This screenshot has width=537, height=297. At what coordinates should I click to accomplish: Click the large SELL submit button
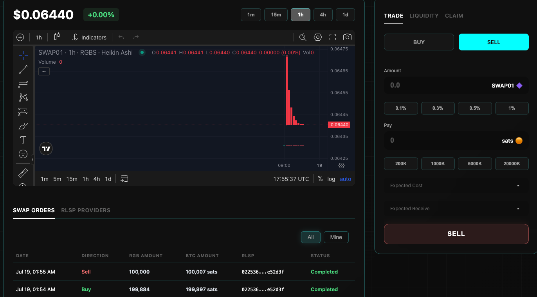pyautogui.click(x=456, y=234)
